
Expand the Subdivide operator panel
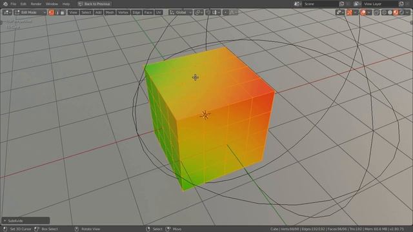[x=25, y=220]
